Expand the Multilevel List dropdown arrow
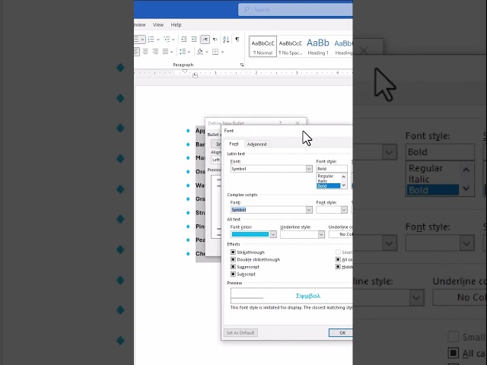The width and height of the screenshot is (487, 365). click(173, 40)
